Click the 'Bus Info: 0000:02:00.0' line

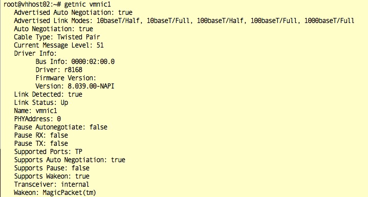tap(75, 61)
